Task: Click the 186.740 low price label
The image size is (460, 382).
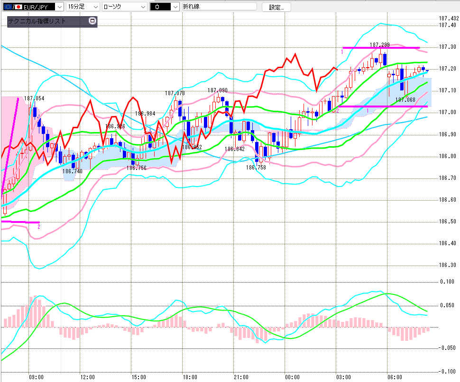Action: tap(73, 171)
